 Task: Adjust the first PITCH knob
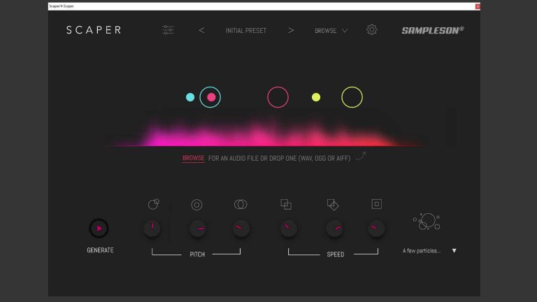(x=152, y=229)
